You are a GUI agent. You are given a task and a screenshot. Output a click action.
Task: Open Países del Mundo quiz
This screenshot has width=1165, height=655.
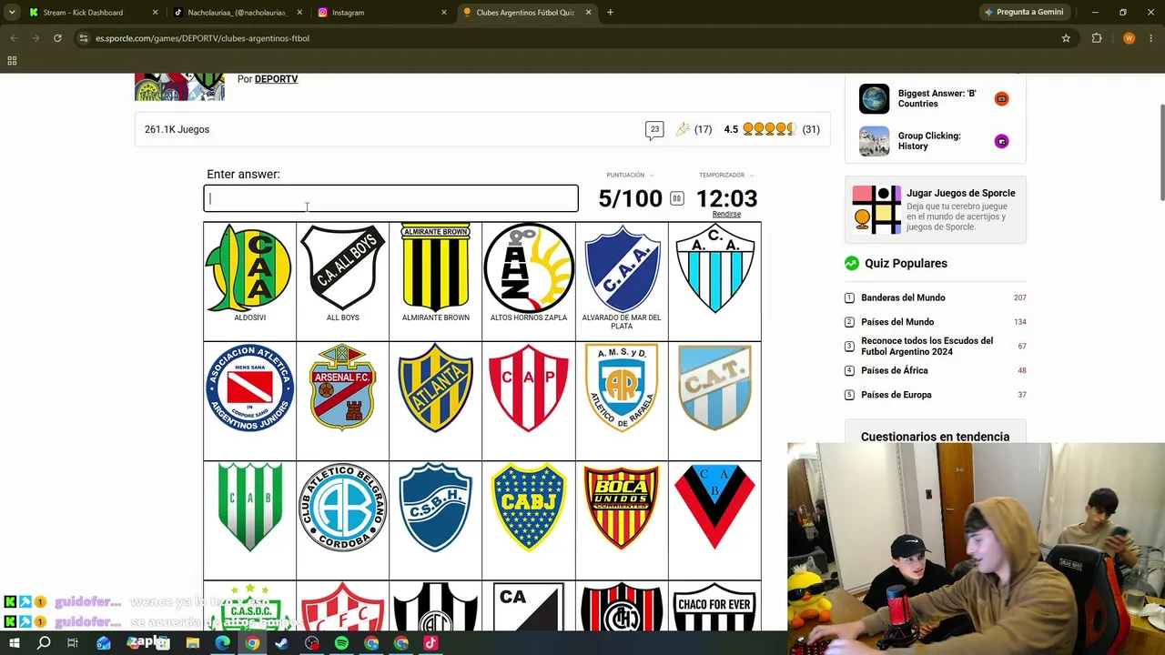point(897,322)
